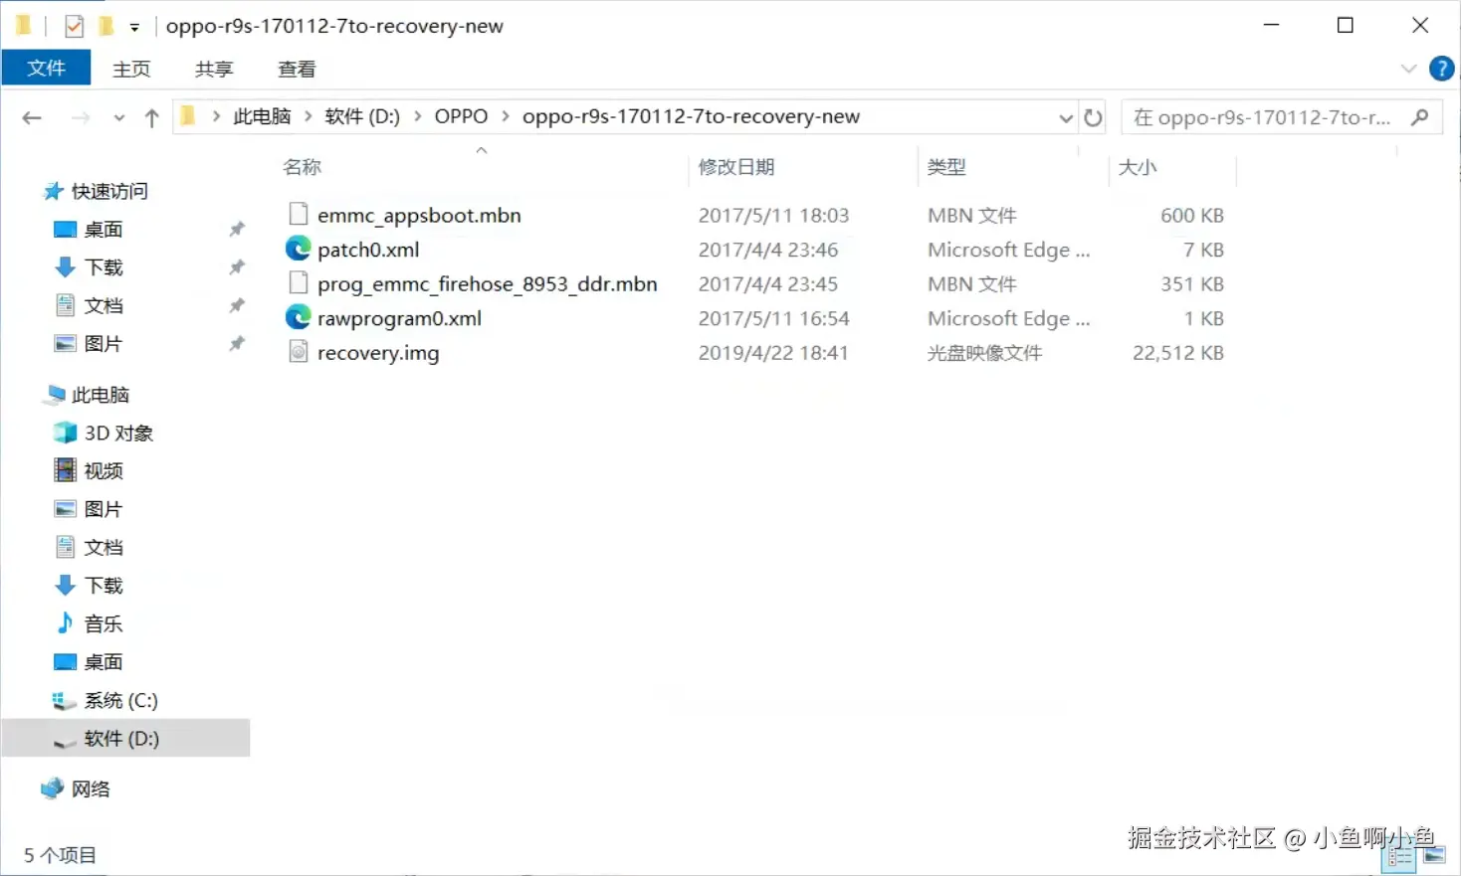Click OPPO in the address breadcrumb
This screenshot has height=876, width=1461.
[x=461, y=116]
